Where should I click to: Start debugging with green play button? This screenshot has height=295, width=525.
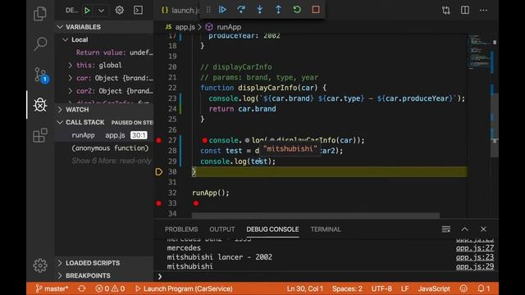point(87,11)
